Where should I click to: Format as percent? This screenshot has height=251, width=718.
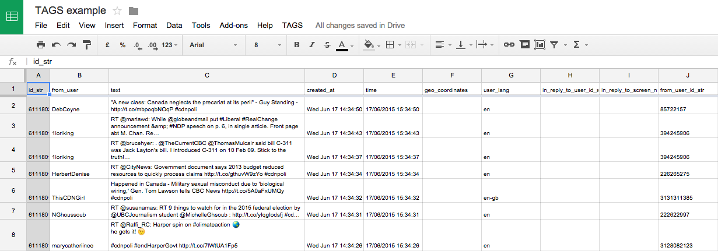point(122,44)
